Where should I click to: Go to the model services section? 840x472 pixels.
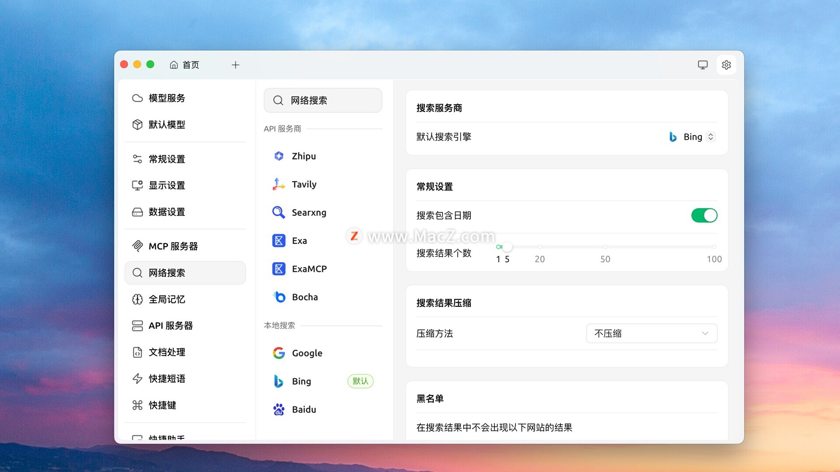click(x=167, y=98)
